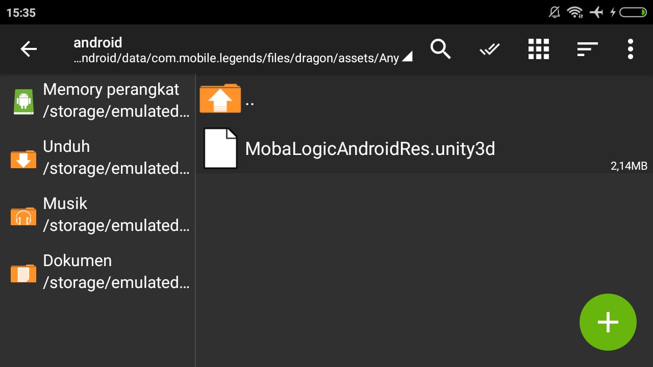Click the Dokumen folder icon

23,273
